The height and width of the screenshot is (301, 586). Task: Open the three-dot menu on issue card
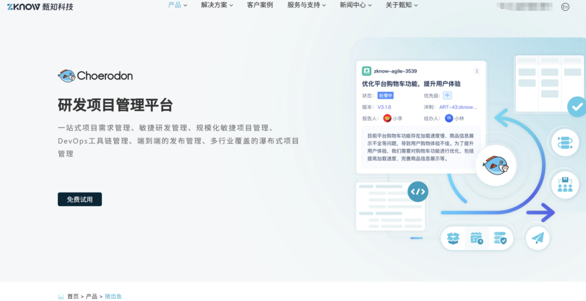(477, 71)
